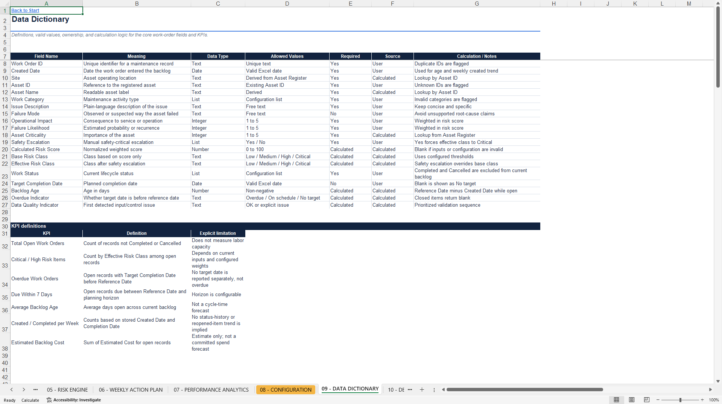
Task: Select the Estimated Backlog Cost cell
Action: 46,343
